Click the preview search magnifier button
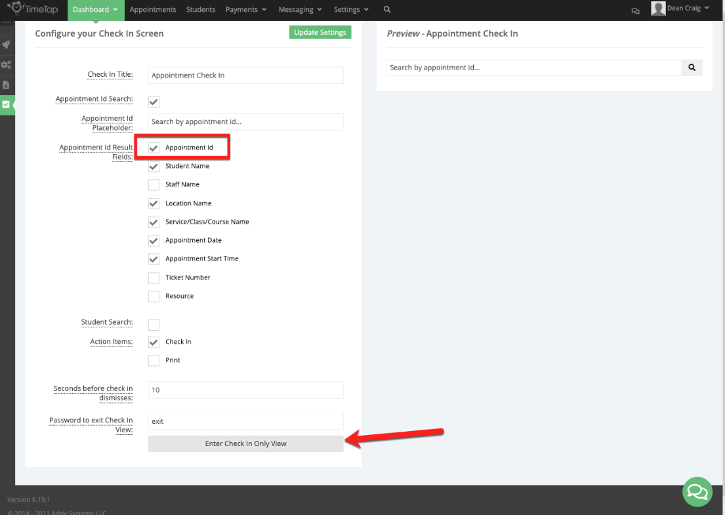This screenshot has height=515, width=725. [692, 68]
